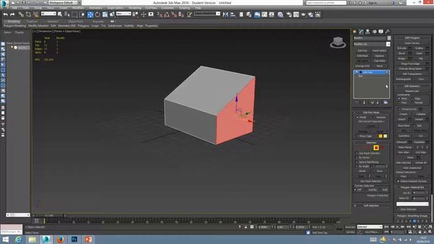Screen dimensions: 434x244
Task: Open the reference coordinate system dropdown
Action: click(x=123, y=14)
